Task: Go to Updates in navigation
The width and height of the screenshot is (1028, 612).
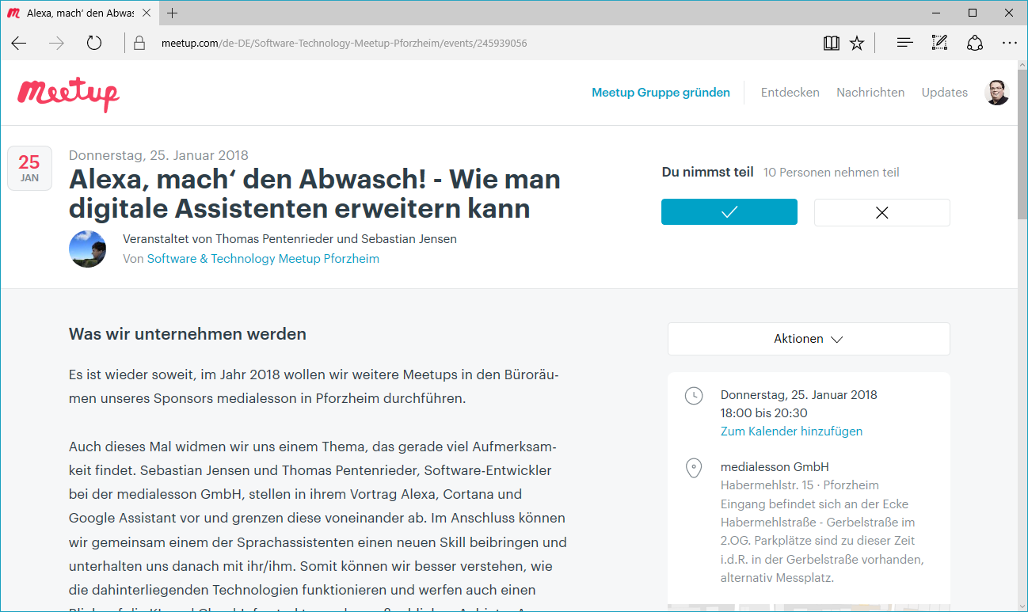Action: 944,93
